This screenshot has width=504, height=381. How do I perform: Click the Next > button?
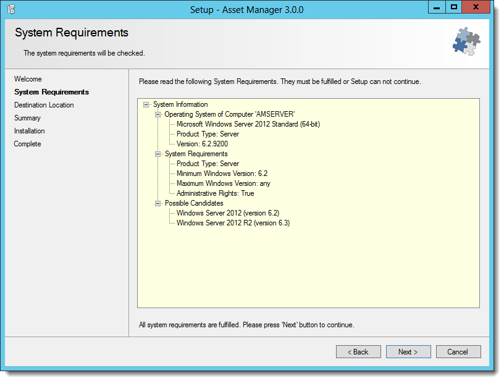[x=408, y=352]
